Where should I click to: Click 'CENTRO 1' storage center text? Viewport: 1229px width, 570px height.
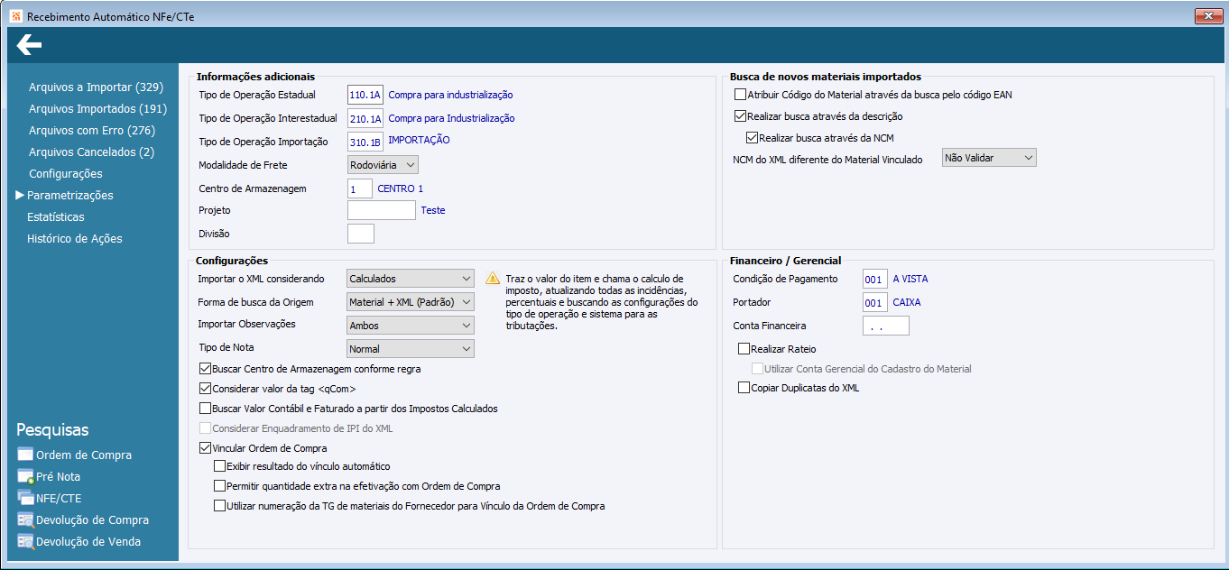pyautogui.click(x=400, y=188)
